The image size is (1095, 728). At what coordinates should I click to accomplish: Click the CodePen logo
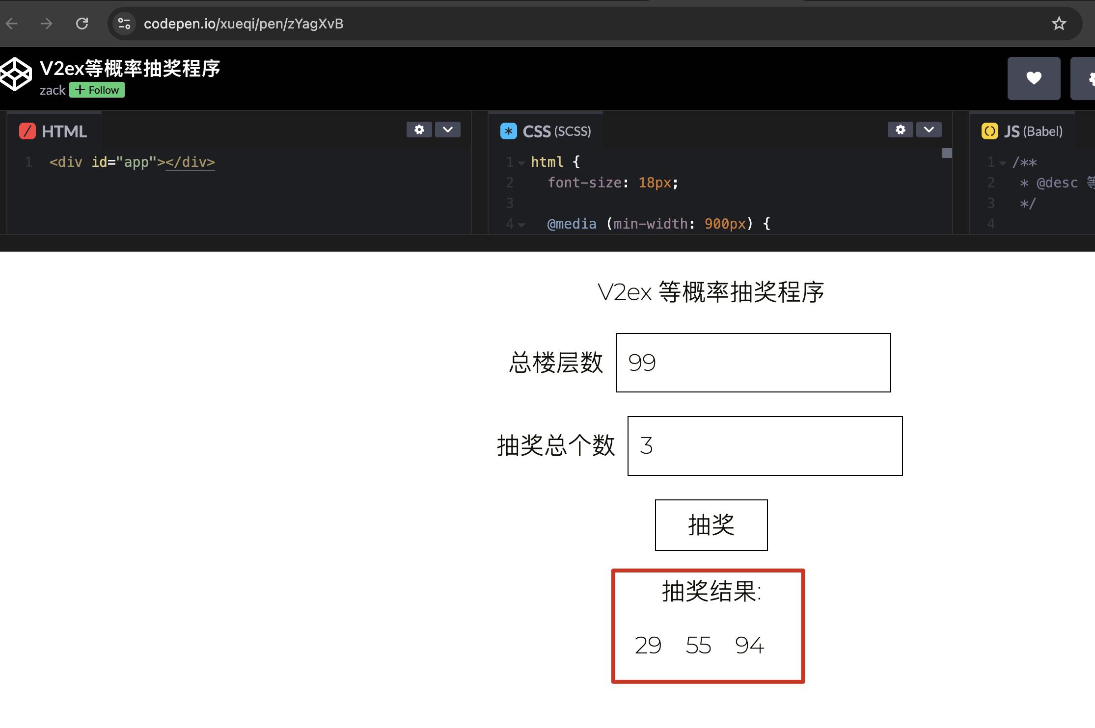(x=16, y=75)
